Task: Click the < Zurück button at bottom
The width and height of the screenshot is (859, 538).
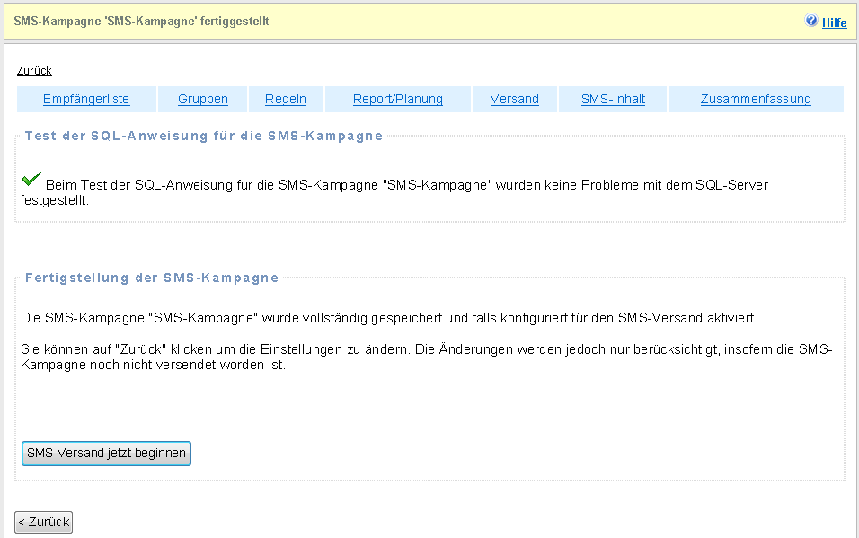Action: click(x=44, y=522)
